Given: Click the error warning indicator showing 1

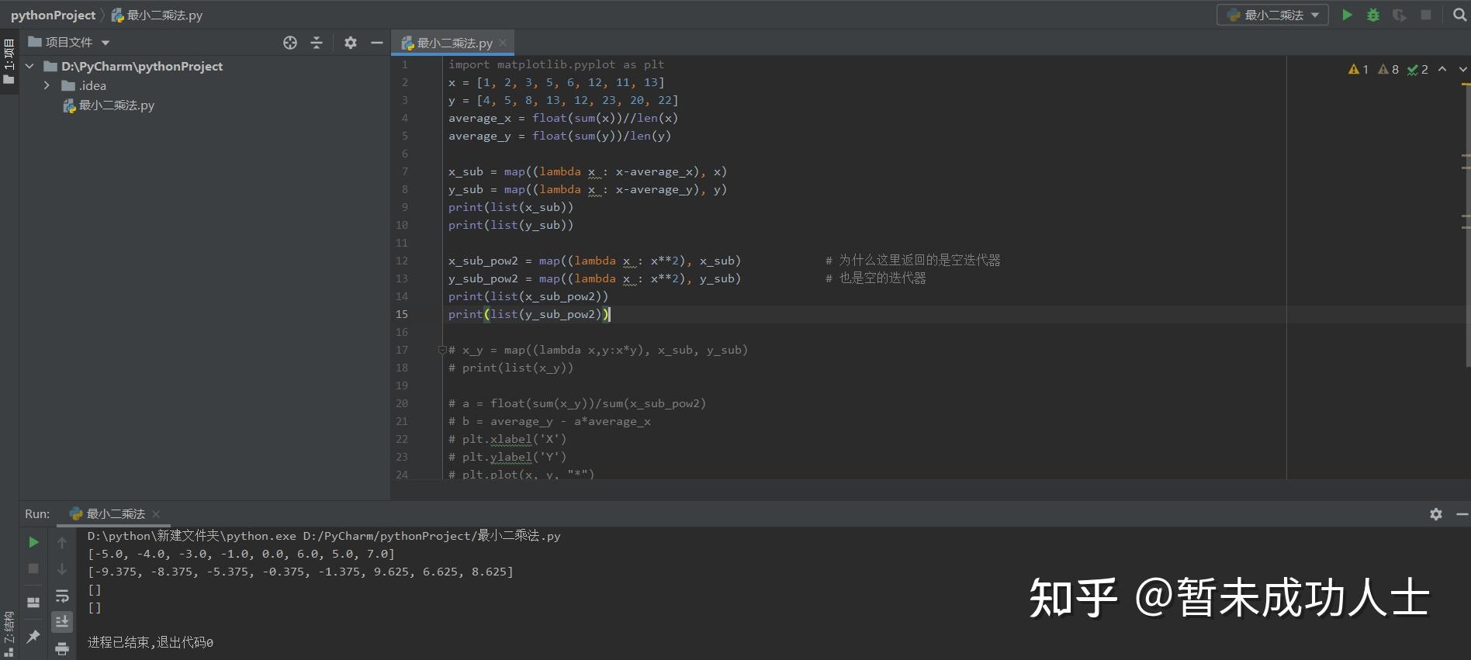Looking at the screenshot, I should point(1359,70).
